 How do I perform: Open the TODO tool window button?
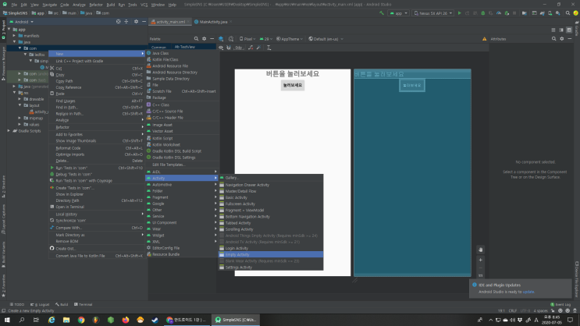(17, 305)
